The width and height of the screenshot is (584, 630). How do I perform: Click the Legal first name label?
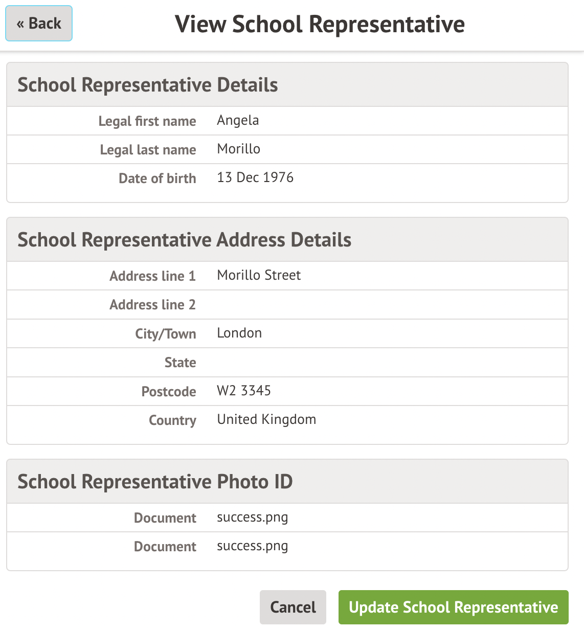(x=147, y=121)
